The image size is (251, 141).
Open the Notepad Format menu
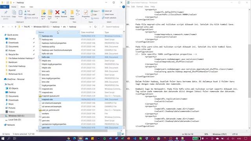click(x=140, y=7)
